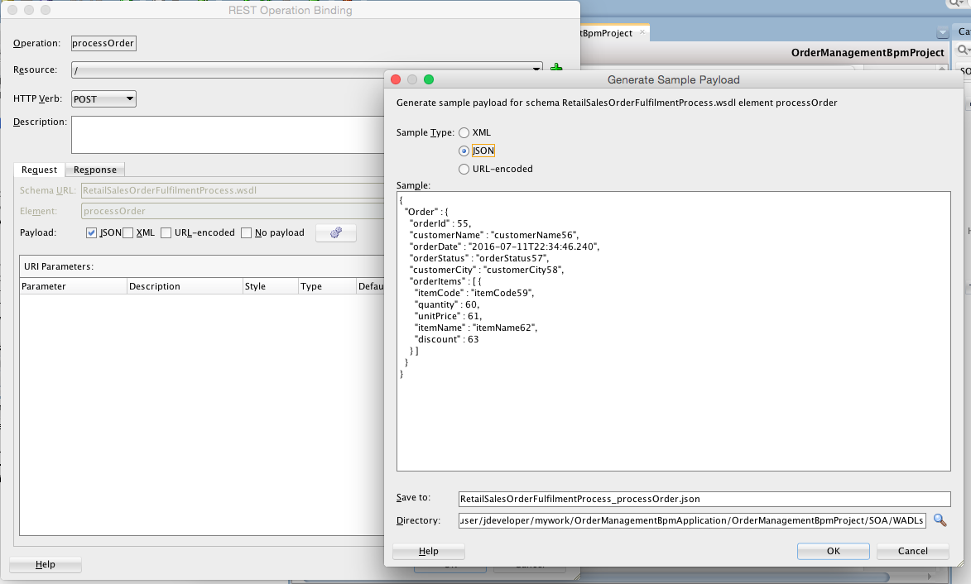Click OK in Generate Sample Payload dialog
Viewport: 971px width, 584px height.
click(x=832, y=551)
